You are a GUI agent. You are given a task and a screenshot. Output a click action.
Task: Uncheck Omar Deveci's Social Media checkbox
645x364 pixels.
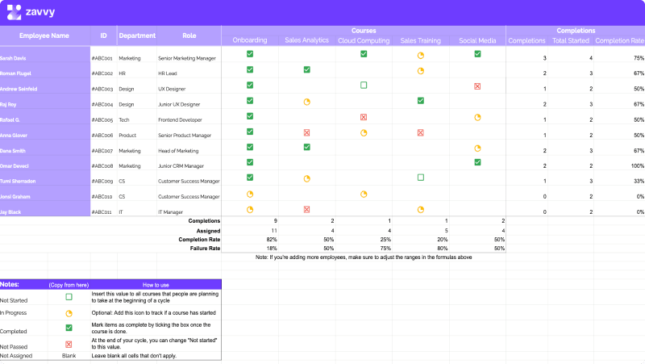(x=477, y=162)
